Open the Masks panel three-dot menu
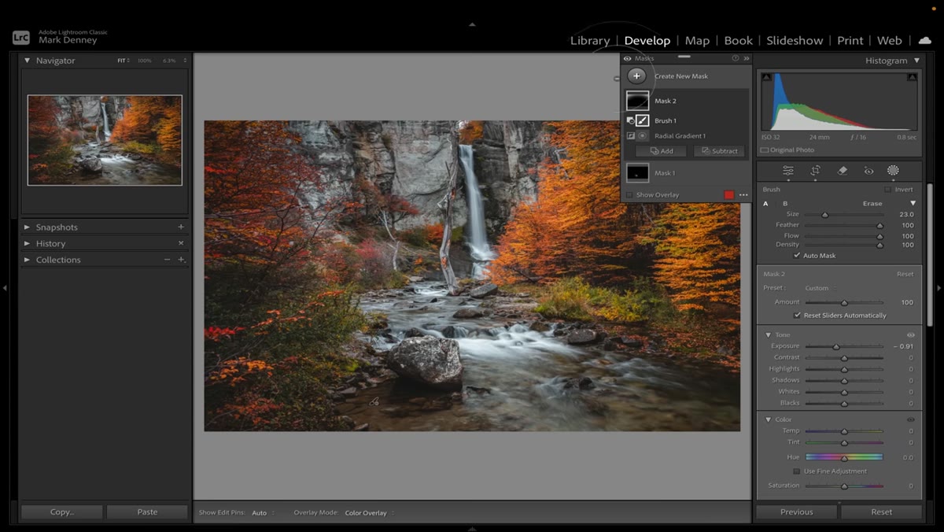This screenshot has height=532, width=944. point(743,195)
